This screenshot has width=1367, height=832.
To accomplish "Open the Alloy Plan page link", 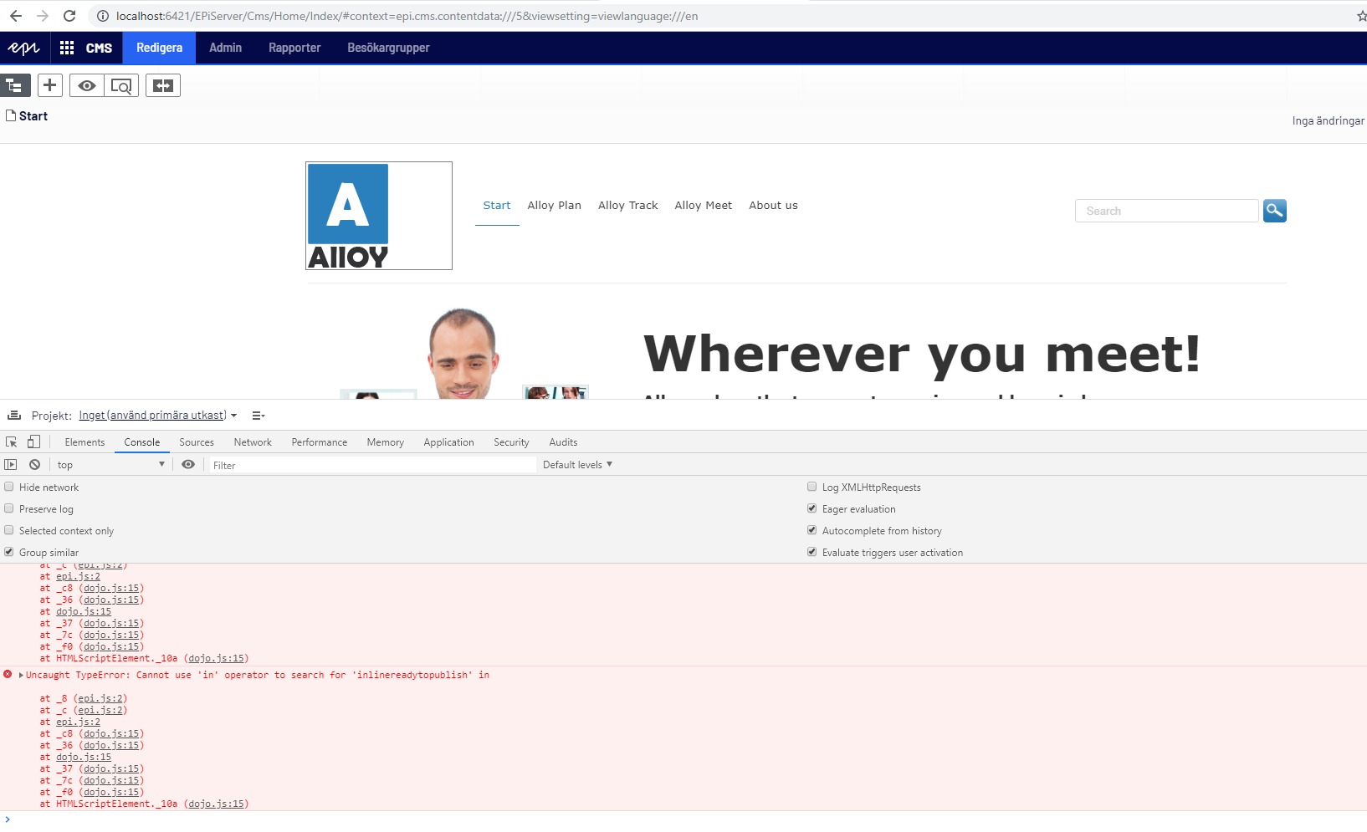I will (554, 206).
